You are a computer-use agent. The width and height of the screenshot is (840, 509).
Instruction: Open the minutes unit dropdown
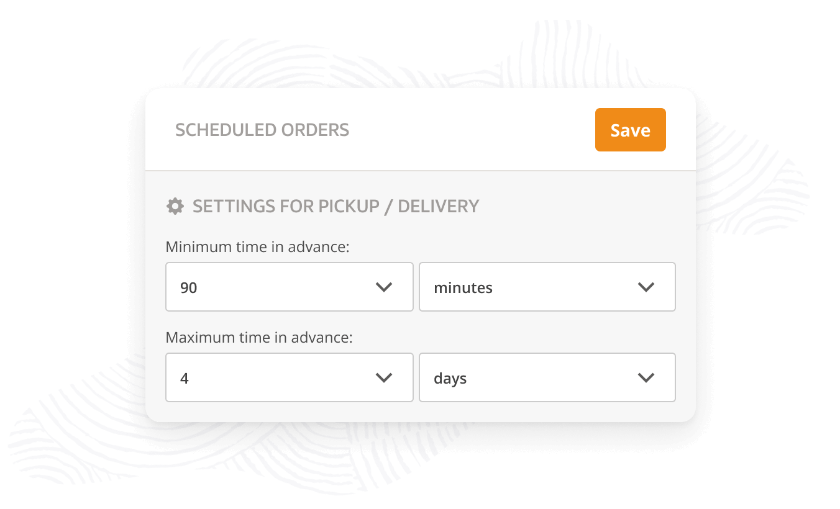tap(547, 287)
